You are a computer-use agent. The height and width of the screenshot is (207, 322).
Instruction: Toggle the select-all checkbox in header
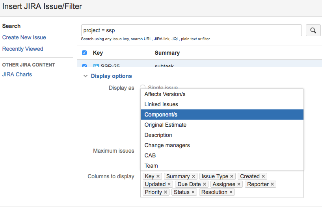[84, 53]
